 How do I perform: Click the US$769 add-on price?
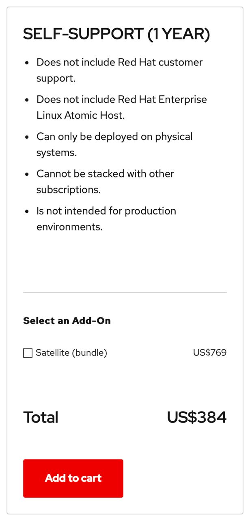point(209,353)
